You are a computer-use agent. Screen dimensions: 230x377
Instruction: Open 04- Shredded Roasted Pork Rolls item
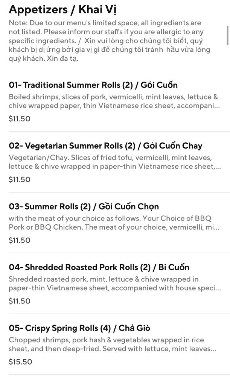coord(99,267)
